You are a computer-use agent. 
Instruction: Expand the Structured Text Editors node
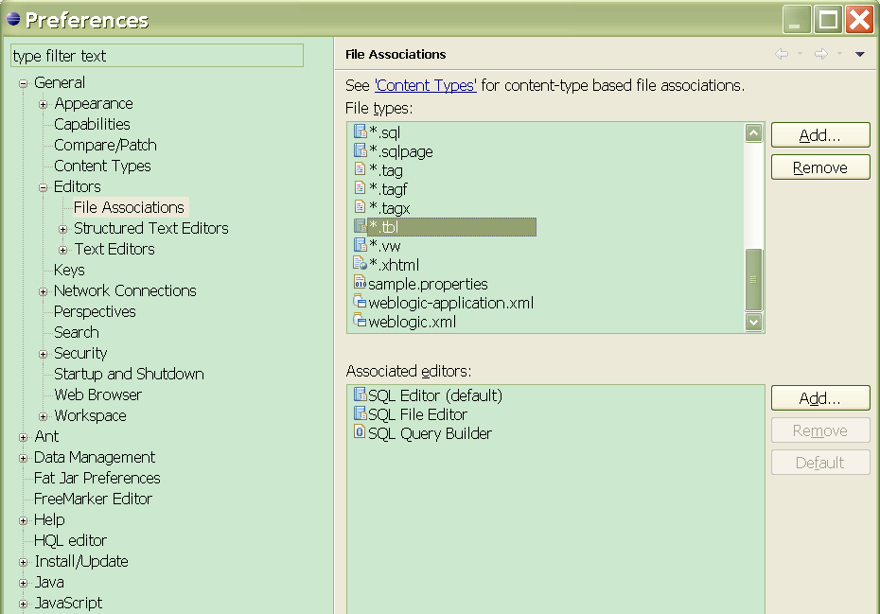point(63,229)
